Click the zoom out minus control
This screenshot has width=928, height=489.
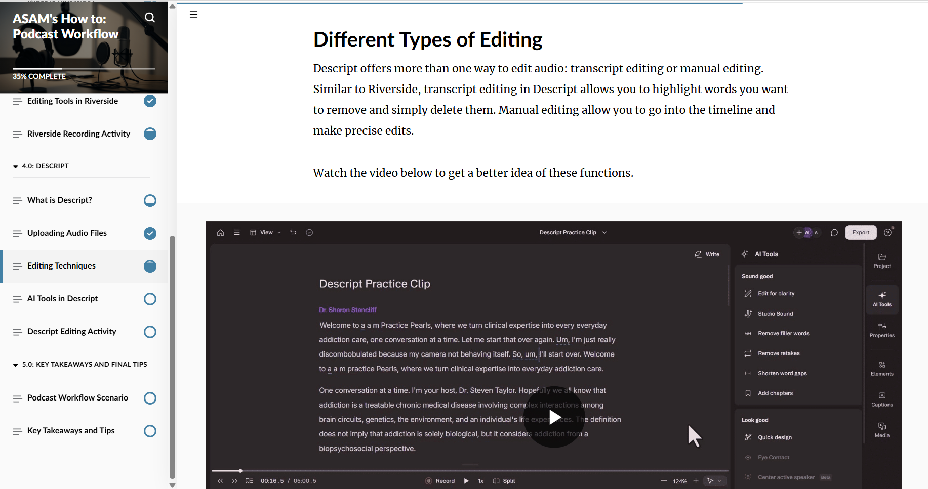point(664,481)
